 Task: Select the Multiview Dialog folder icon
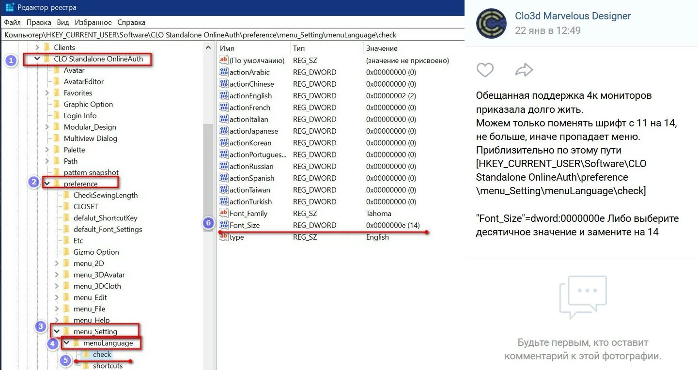click(57, 139)
